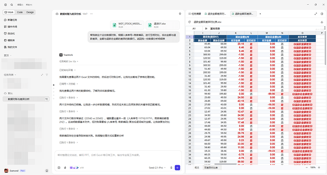327x175 pixels.
Task: Switch to the first spreadsheet file tab
Action: click(215, 14)
